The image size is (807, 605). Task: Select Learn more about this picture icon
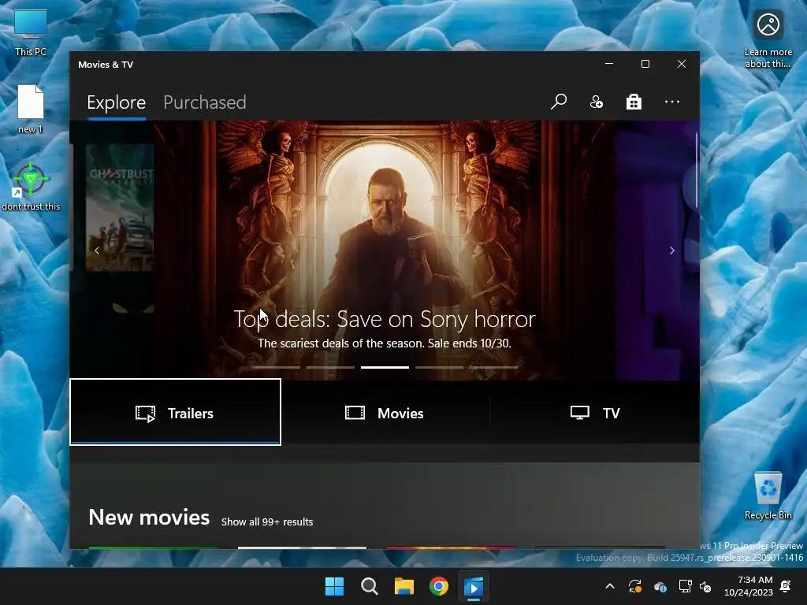click(x=768, y=39)
